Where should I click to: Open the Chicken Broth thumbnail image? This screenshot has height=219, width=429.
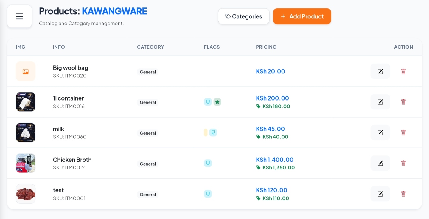tap(26, 163)
